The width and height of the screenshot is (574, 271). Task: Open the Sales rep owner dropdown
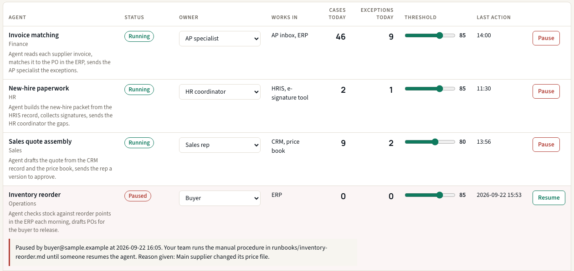(220, 145)
